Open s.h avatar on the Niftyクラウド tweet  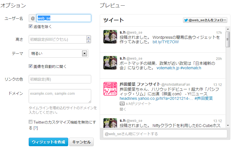tap(110, 123)
